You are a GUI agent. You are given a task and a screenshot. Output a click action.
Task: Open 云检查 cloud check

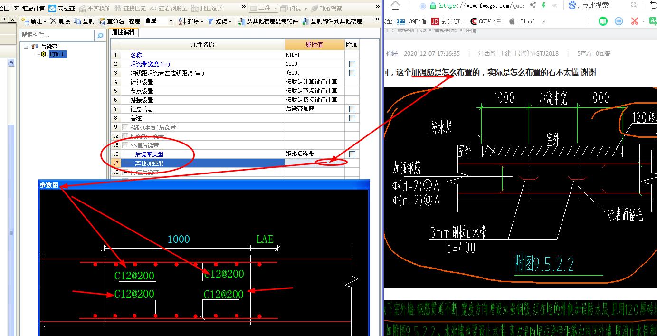[62, 9]
